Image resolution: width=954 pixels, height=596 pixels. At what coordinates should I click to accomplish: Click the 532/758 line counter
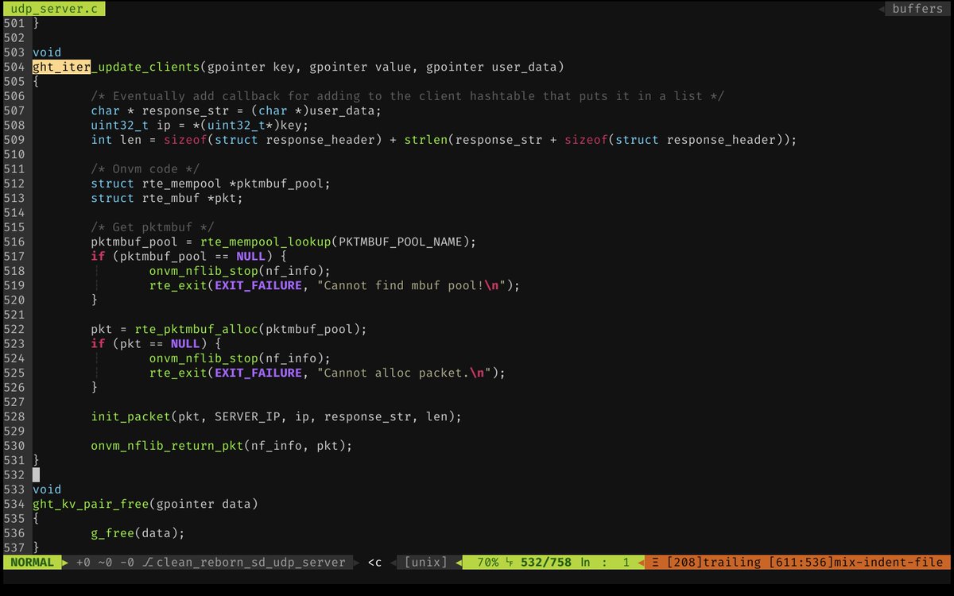point(546,562)
